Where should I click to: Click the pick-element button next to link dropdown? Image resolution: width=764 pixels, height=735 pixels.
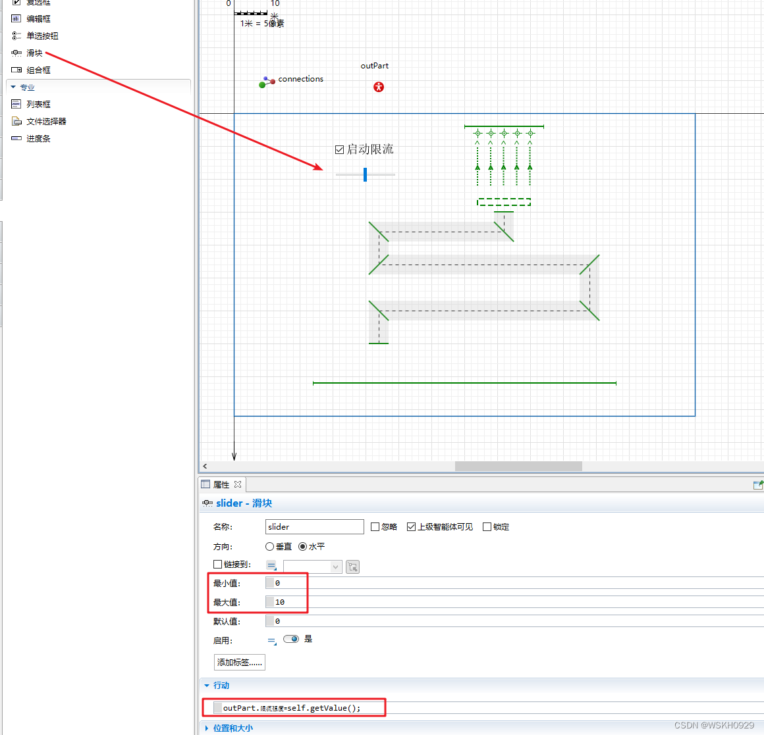coord(353,567)
